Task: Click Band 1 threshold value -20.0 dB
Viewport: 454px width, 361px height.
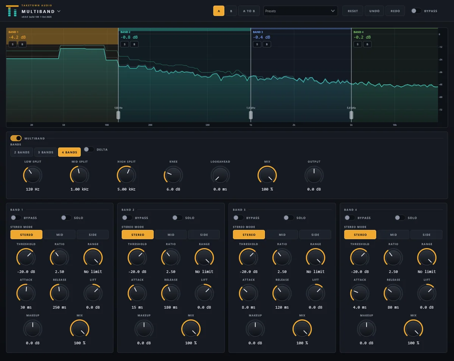Action: click(26, 272)
